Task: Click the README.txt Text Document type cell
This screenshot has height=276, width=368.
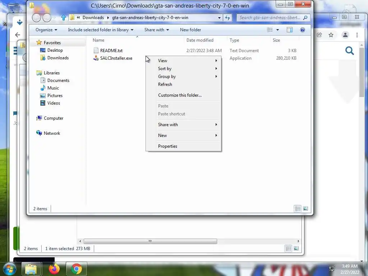Action: [x=244, y=50]
